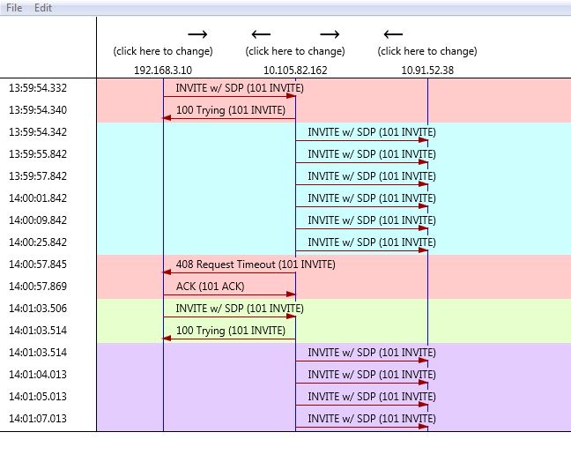The image size is (571, 462).
Task: Click timestamp 13:59:57.842
Action: coord(38,176)
